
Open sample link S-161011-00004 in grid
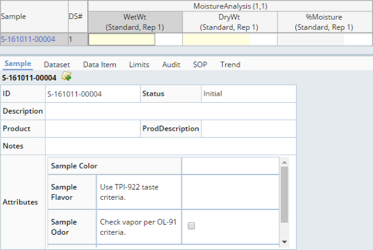[28, 39]
